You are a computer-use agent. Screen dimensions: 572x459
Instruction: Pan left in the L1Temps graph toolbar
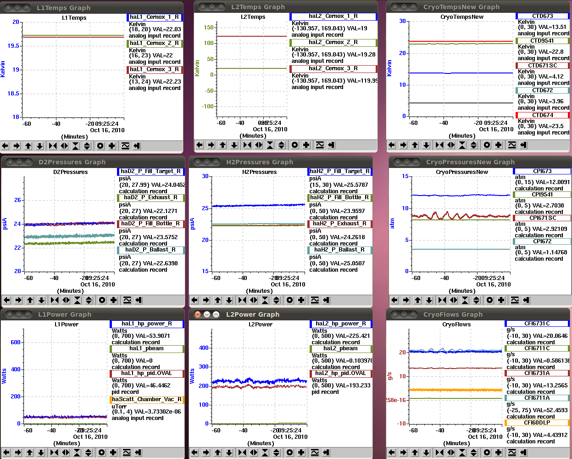point(6,146)
